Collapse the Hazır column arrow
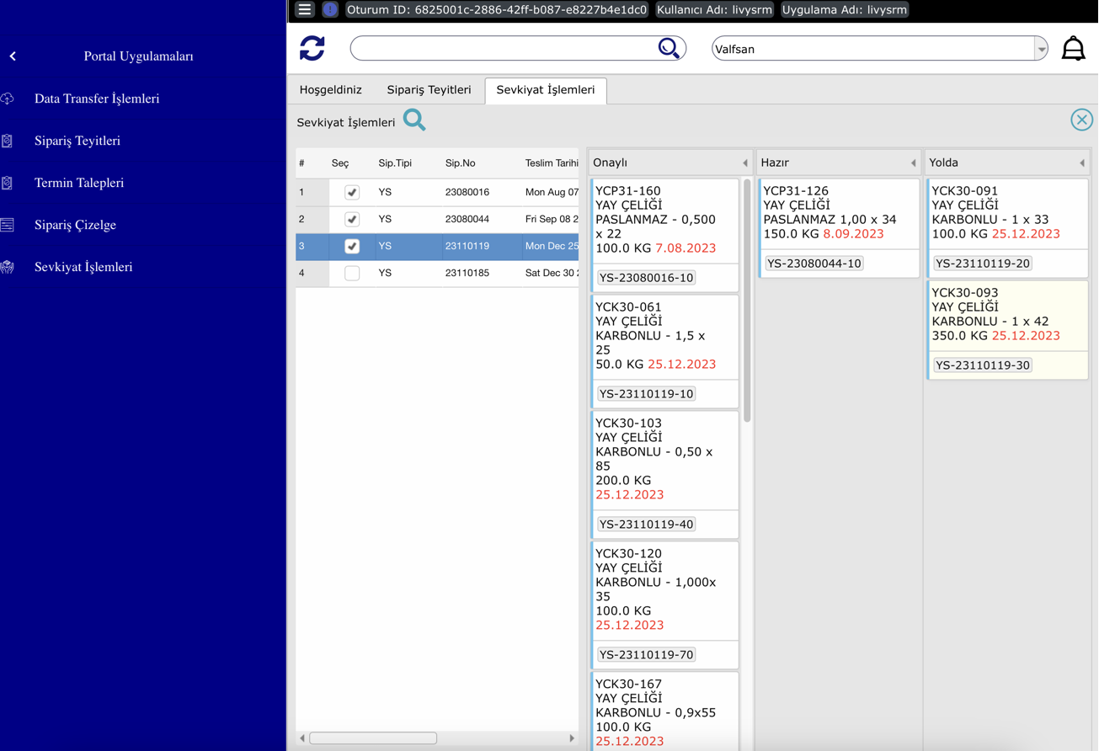This screenshot has width=1099, height=751. point(913,163)
